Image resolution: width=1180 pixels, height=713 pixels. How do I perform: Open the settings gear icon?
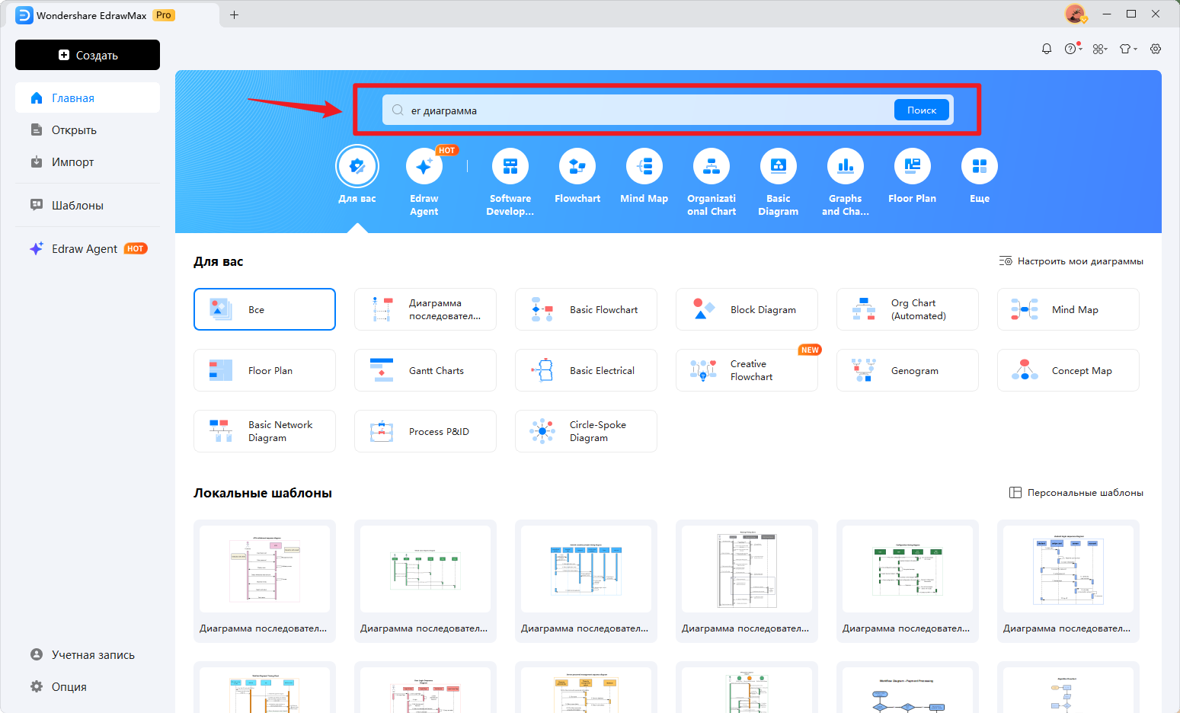click(x=1156, y=49)
